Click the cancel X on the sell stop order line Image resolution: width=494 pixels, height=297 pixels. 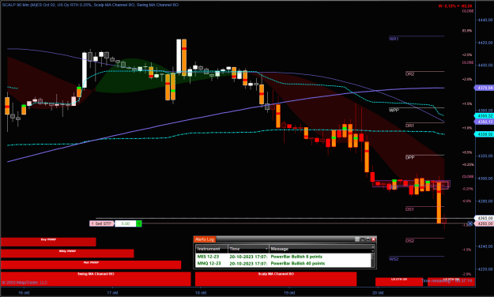point(469,224)
